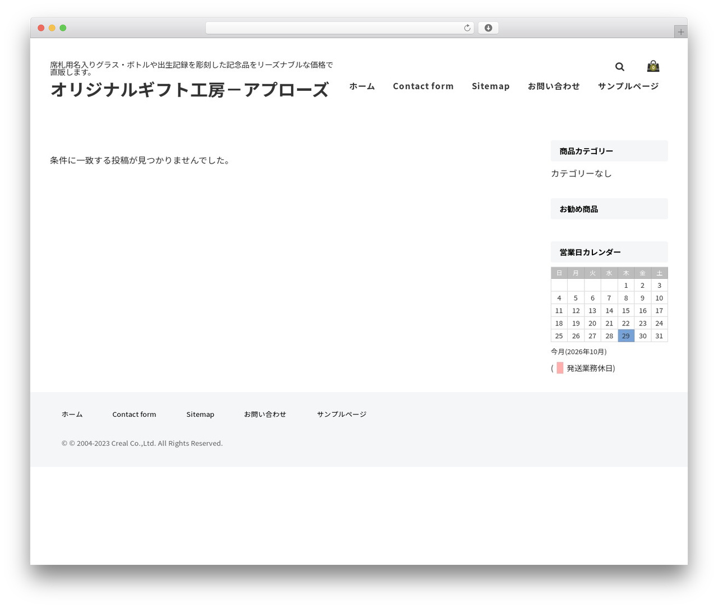Click the 条件に一致する投稿が見つかりませんでした message
This screenshot has height=608, width=718.
(140, 160)
